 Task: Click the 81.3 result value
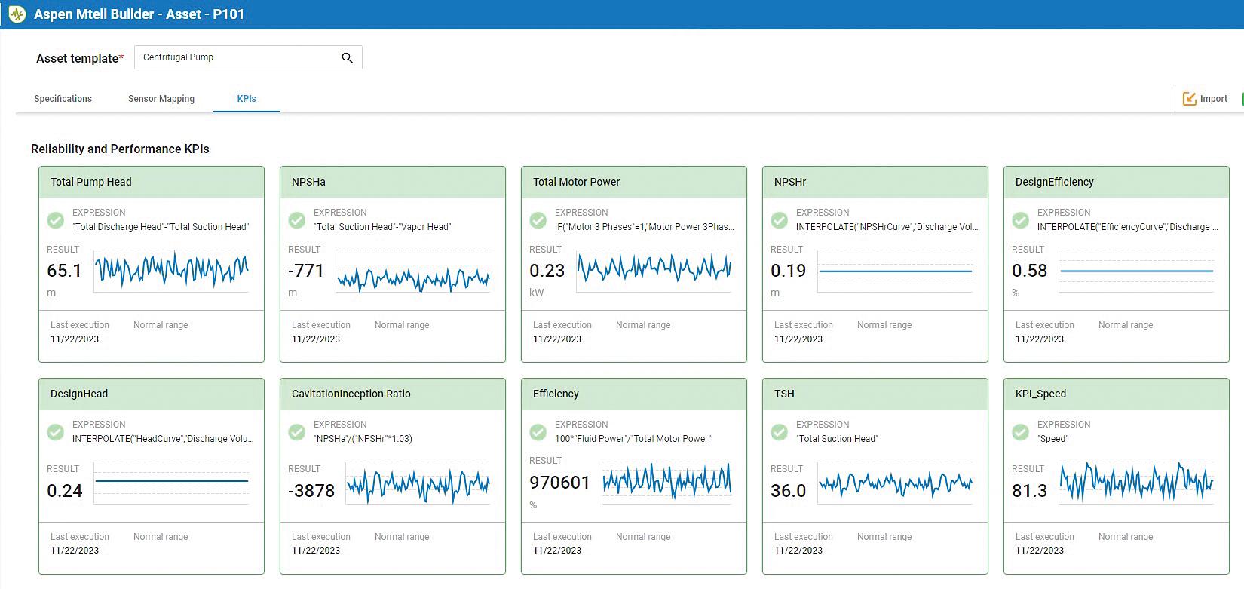coord(1030,491)
